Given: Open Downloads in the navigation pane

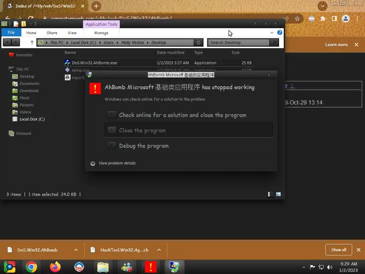Looking at the screenshot, I should [x=29, y=91].
